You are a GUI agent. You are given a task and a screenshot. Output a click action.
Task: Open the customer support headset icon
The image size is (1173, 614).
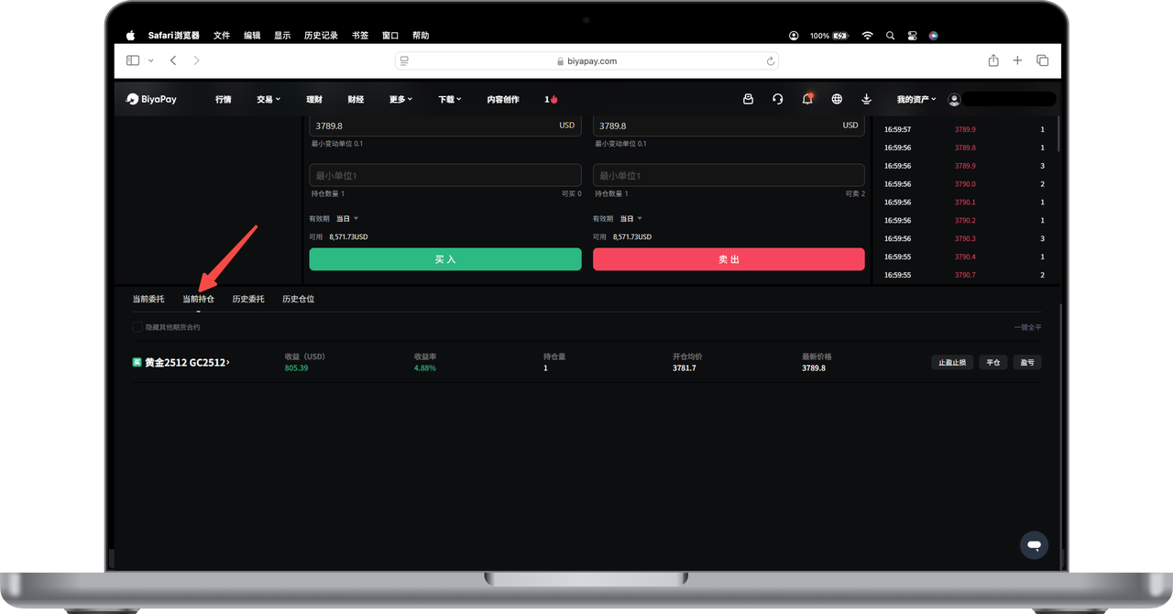[x=777, y=99]
